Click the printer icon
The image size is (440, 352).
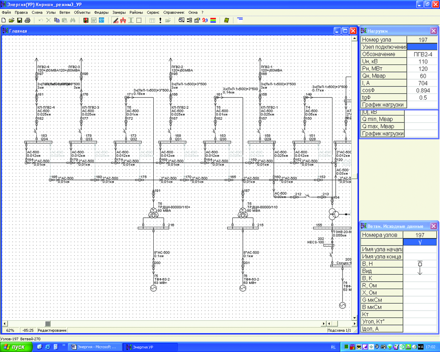[x=27, y=20]
